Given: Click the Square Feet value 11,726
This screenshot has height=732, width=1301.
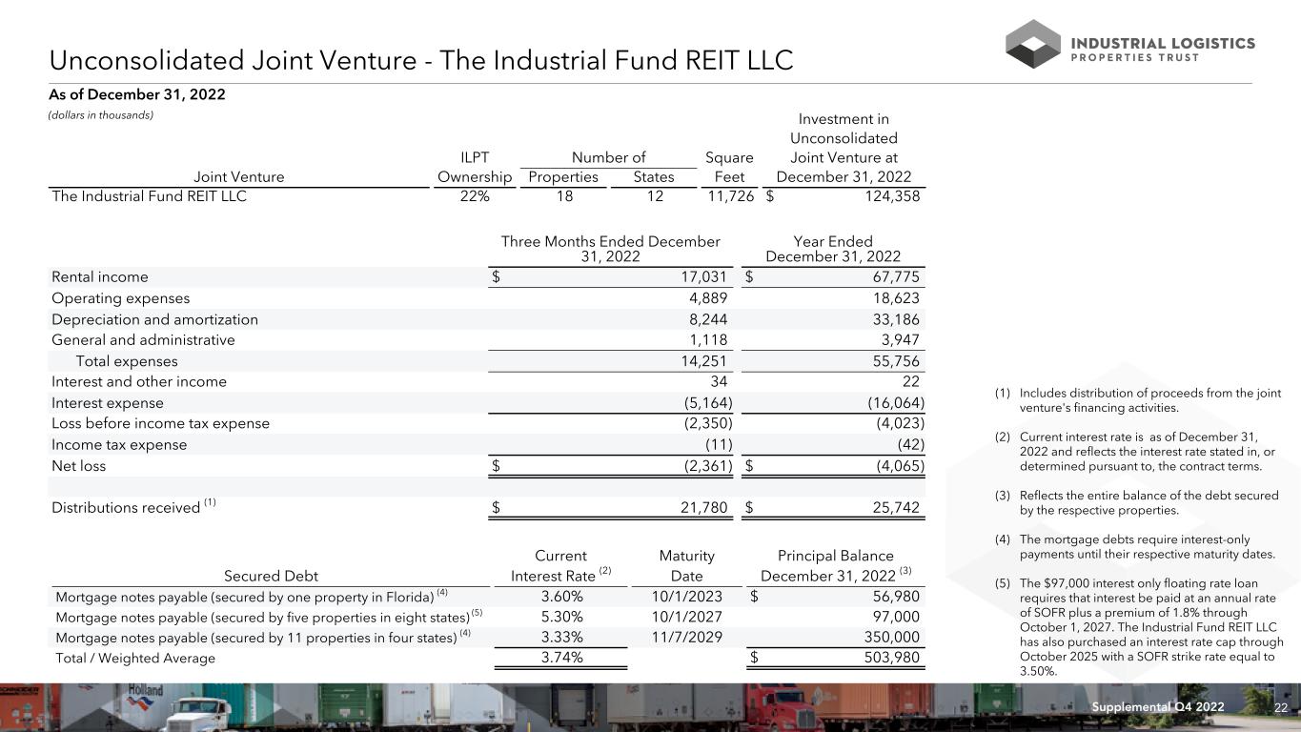Looking at the screenshot, I should (730, 197).
